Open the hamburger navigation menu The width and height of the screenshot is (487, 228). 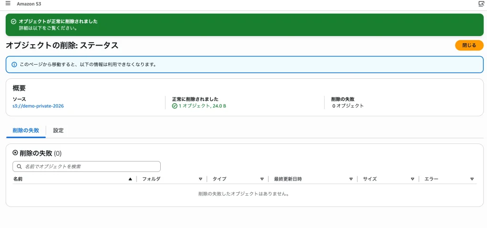tap(8, 4)
